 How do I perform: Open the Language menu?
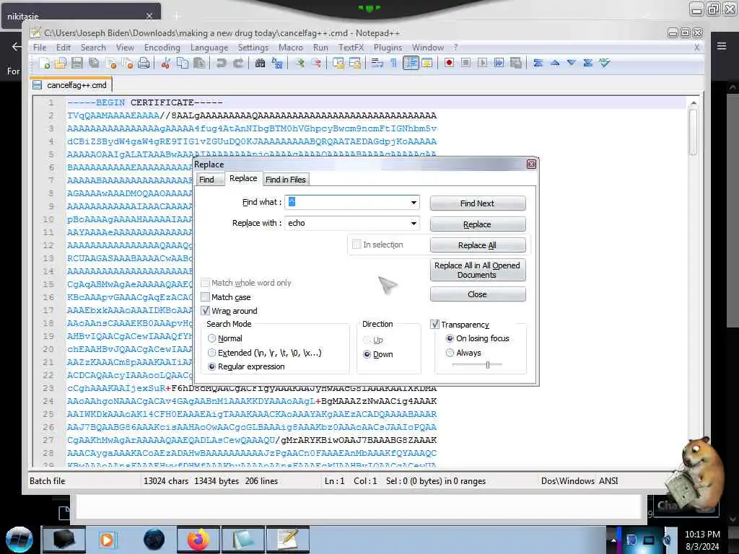209,48
